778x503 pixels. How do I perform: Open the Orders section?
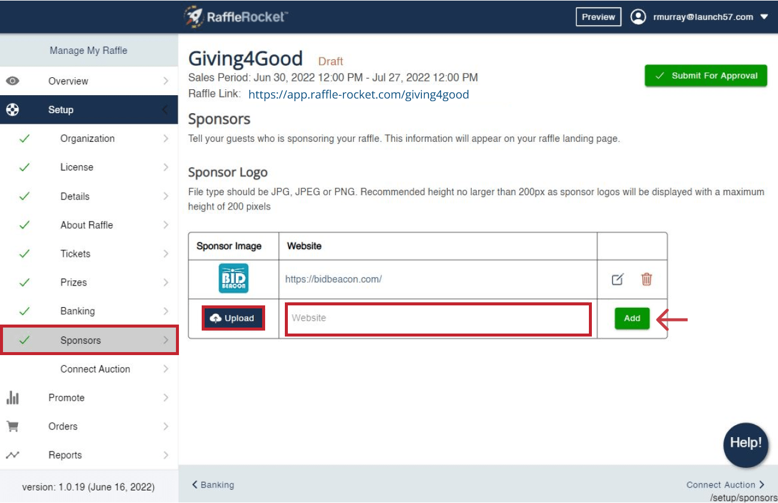coord(89,426)
